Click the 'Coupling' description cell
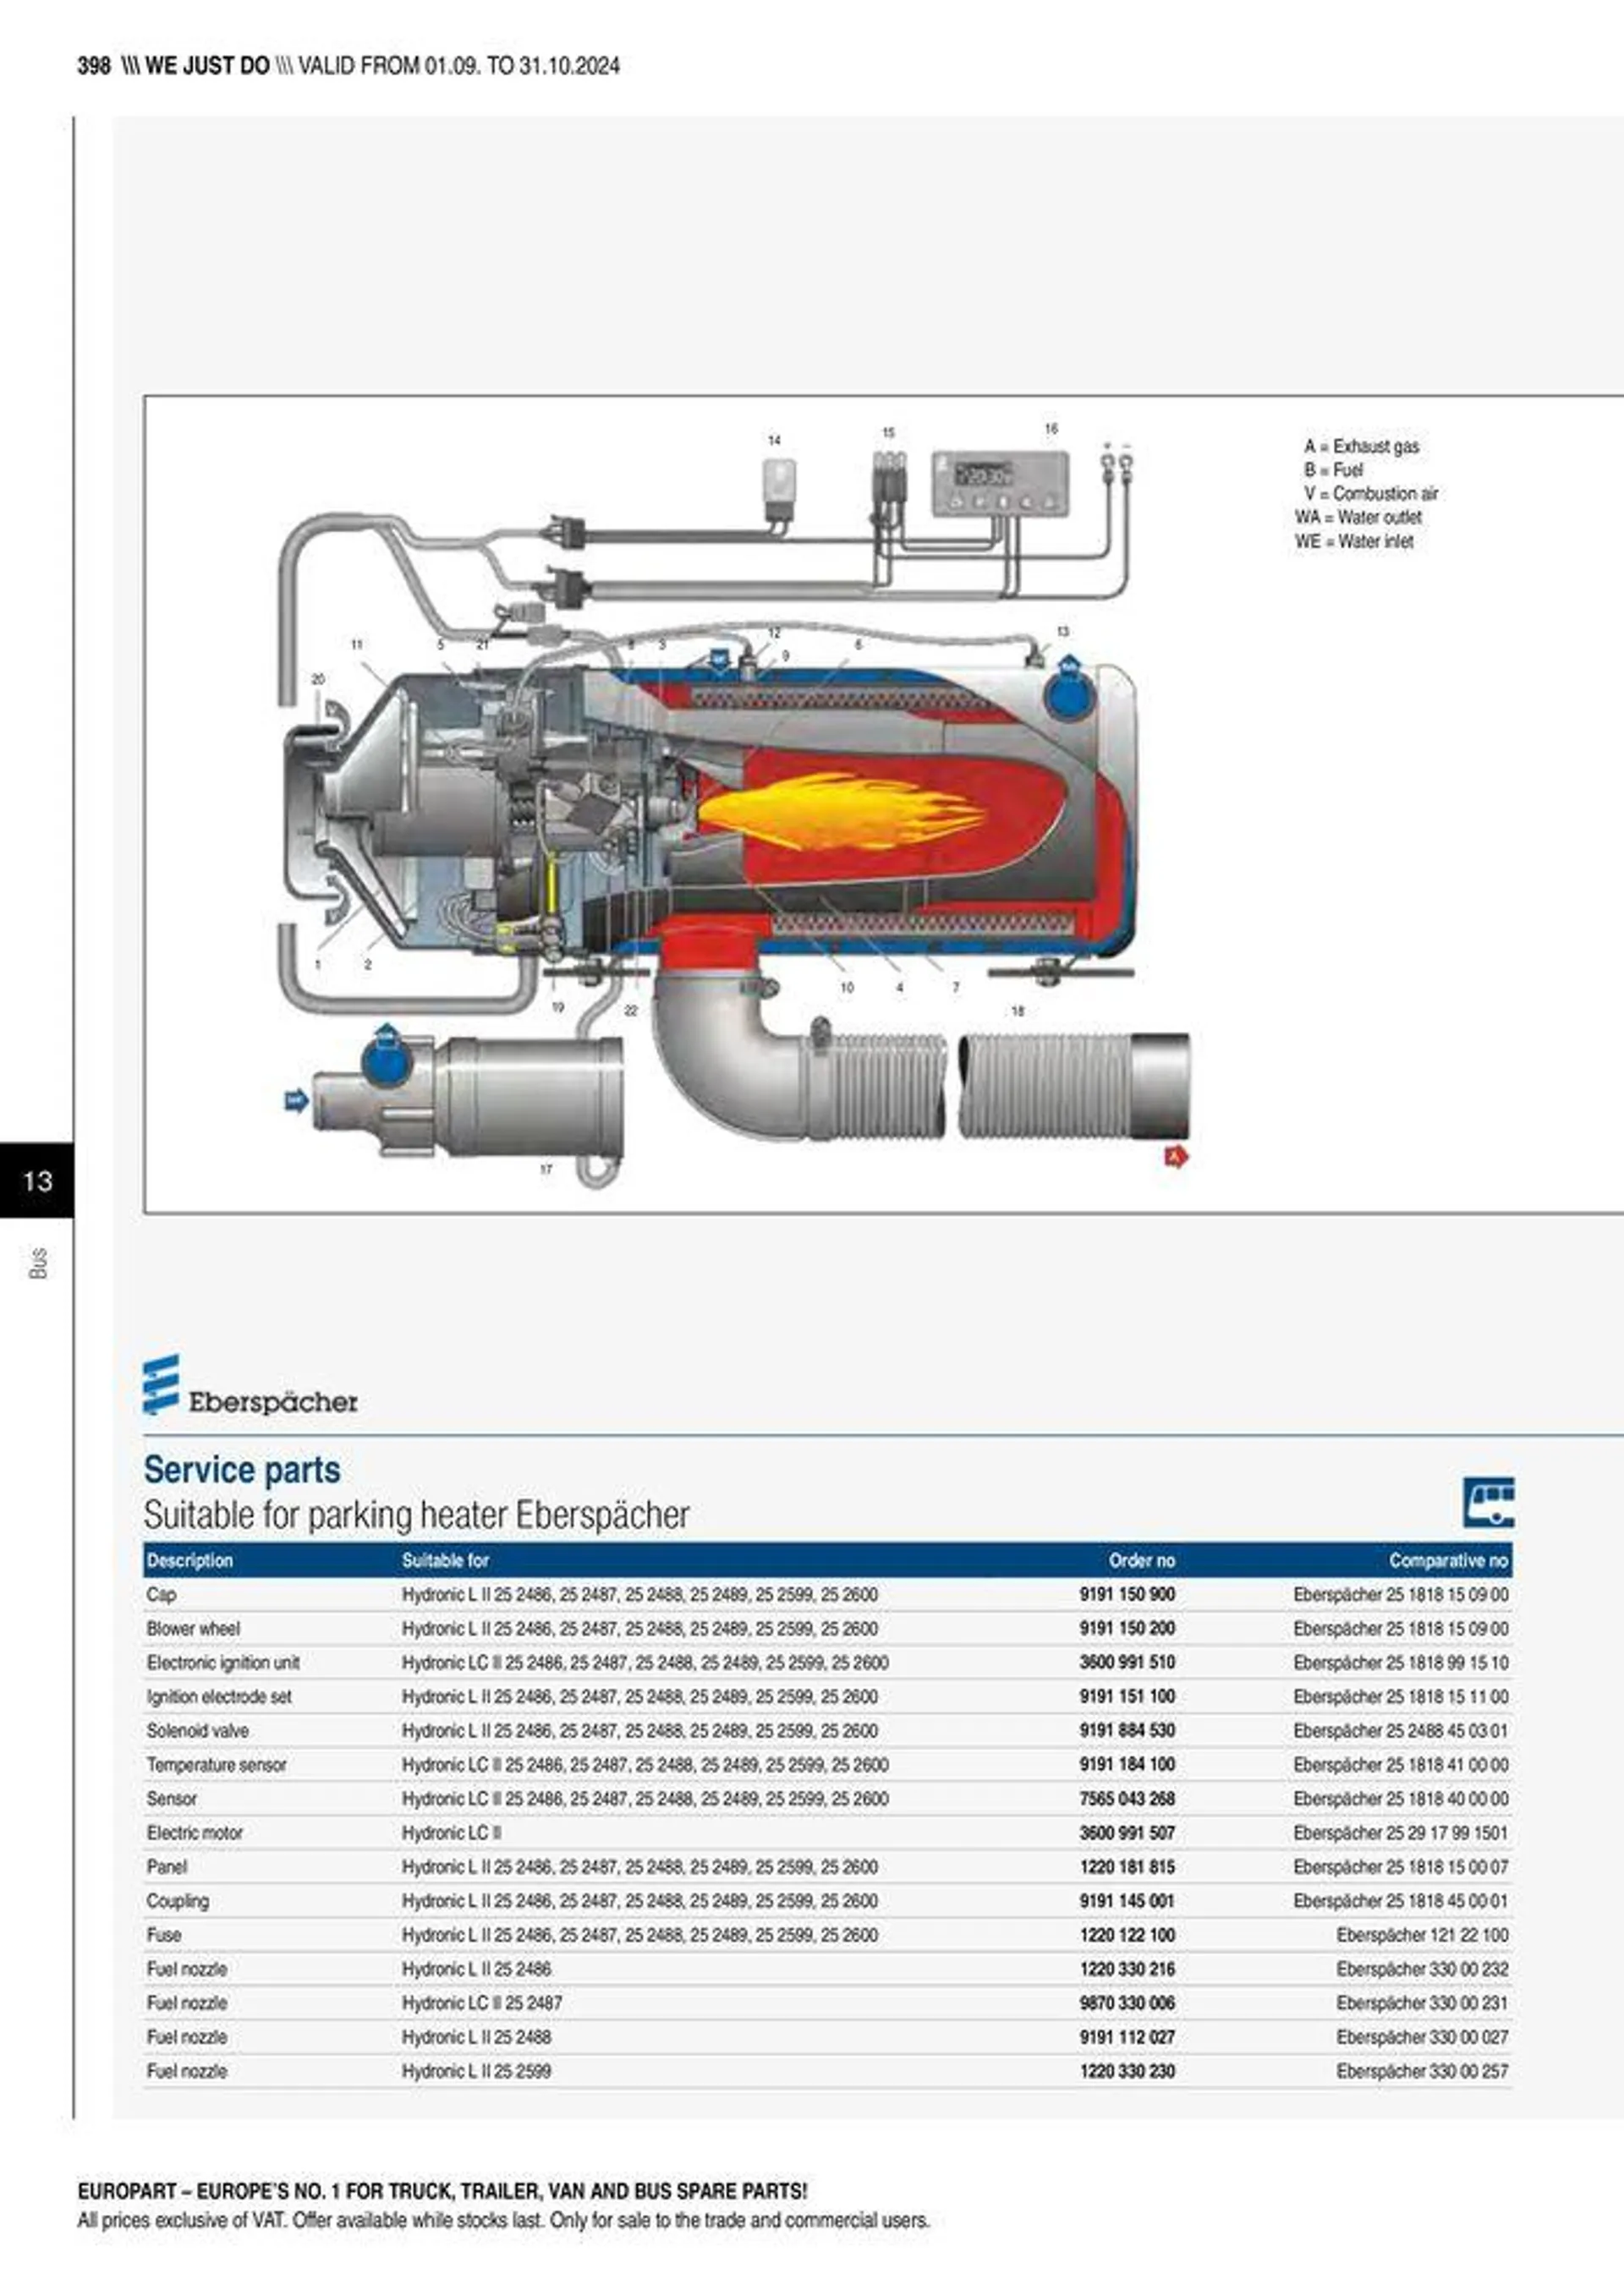The image size is (1624, 2296). tap(177, 1901)
